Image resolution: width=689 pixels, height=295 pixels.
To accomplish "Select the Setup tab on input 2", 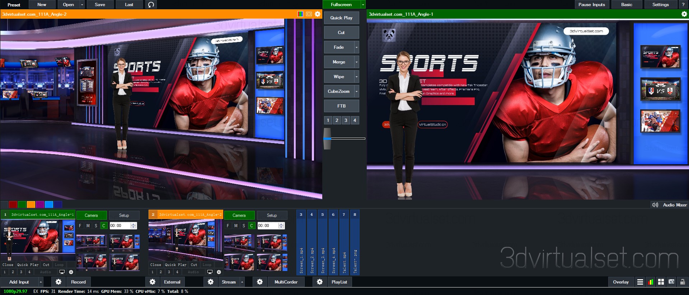I will [x=272, y=215].
